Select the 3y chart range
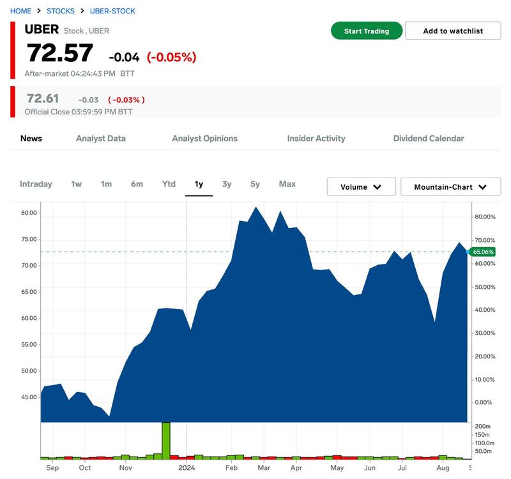 coord(227,184)
